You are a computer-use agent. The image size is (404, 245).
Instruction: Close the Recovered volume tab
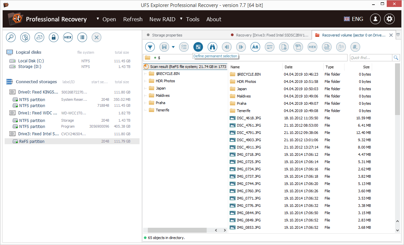tap(391, 35)
